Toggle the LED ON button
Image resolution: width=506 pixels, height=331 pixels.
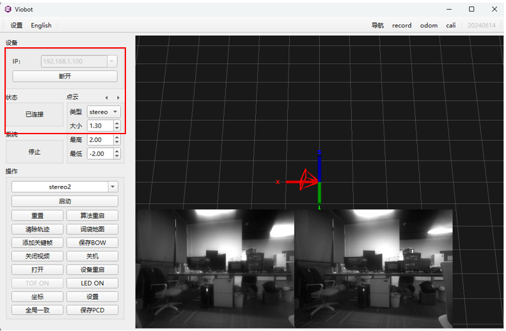pyautogui.click(x=92, y=283)
